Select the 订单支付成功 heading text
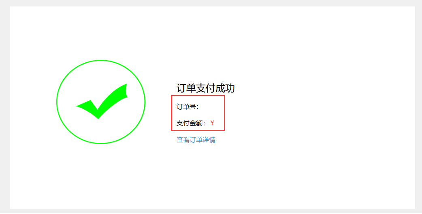This screenshot has width=422, height=214. pyautogui.click(x=206, y=88)
